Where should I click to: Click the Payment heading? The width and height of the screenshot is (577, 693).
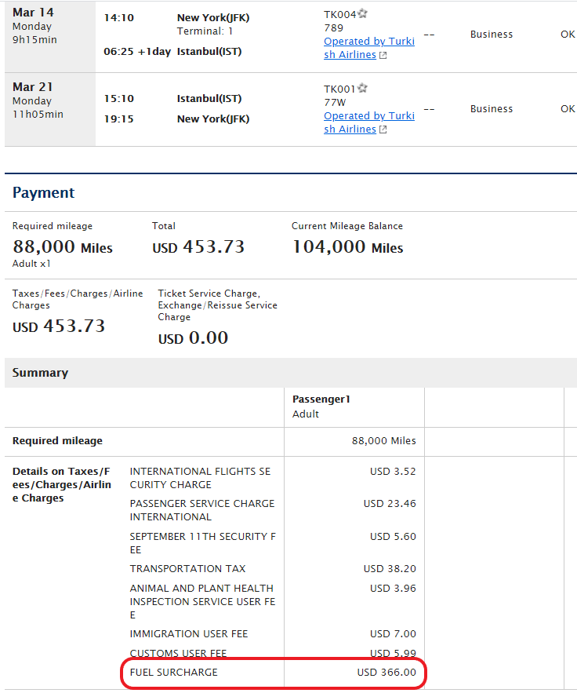point(43,193)
